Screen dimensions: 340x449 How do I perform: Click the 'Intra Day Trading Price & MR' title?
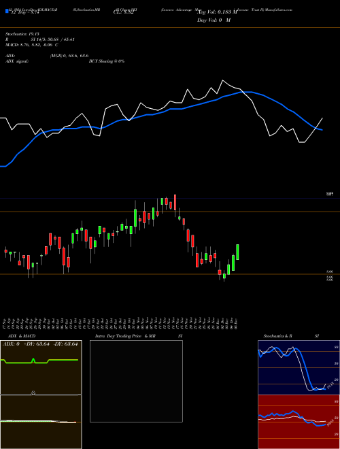tap(125, 336)
